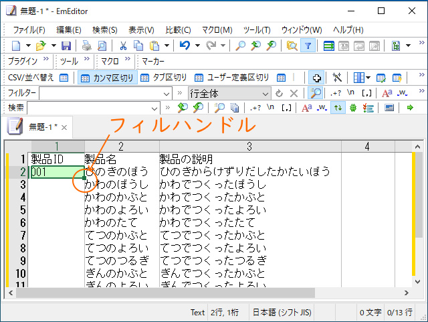This screenshot has height=322, width=428.
Task: Toggle regular expressions in the filter toolbar
Action: [x=336, y=93]
